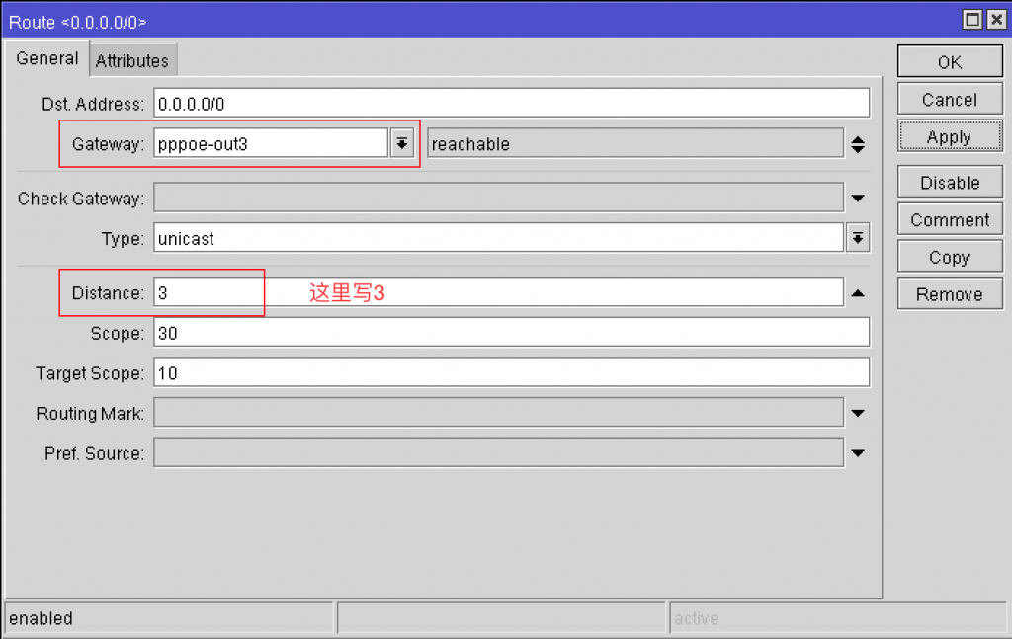Expand the Routing Mark field

point(858,413)
